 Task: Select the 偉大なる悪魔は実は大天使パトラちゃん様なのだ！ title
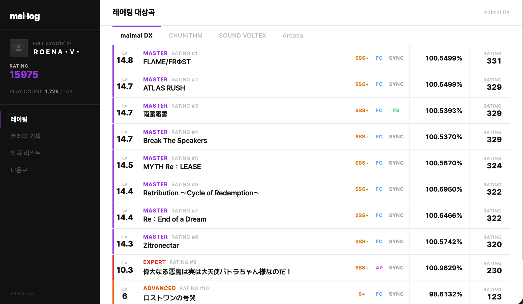(x=218, y=271)
